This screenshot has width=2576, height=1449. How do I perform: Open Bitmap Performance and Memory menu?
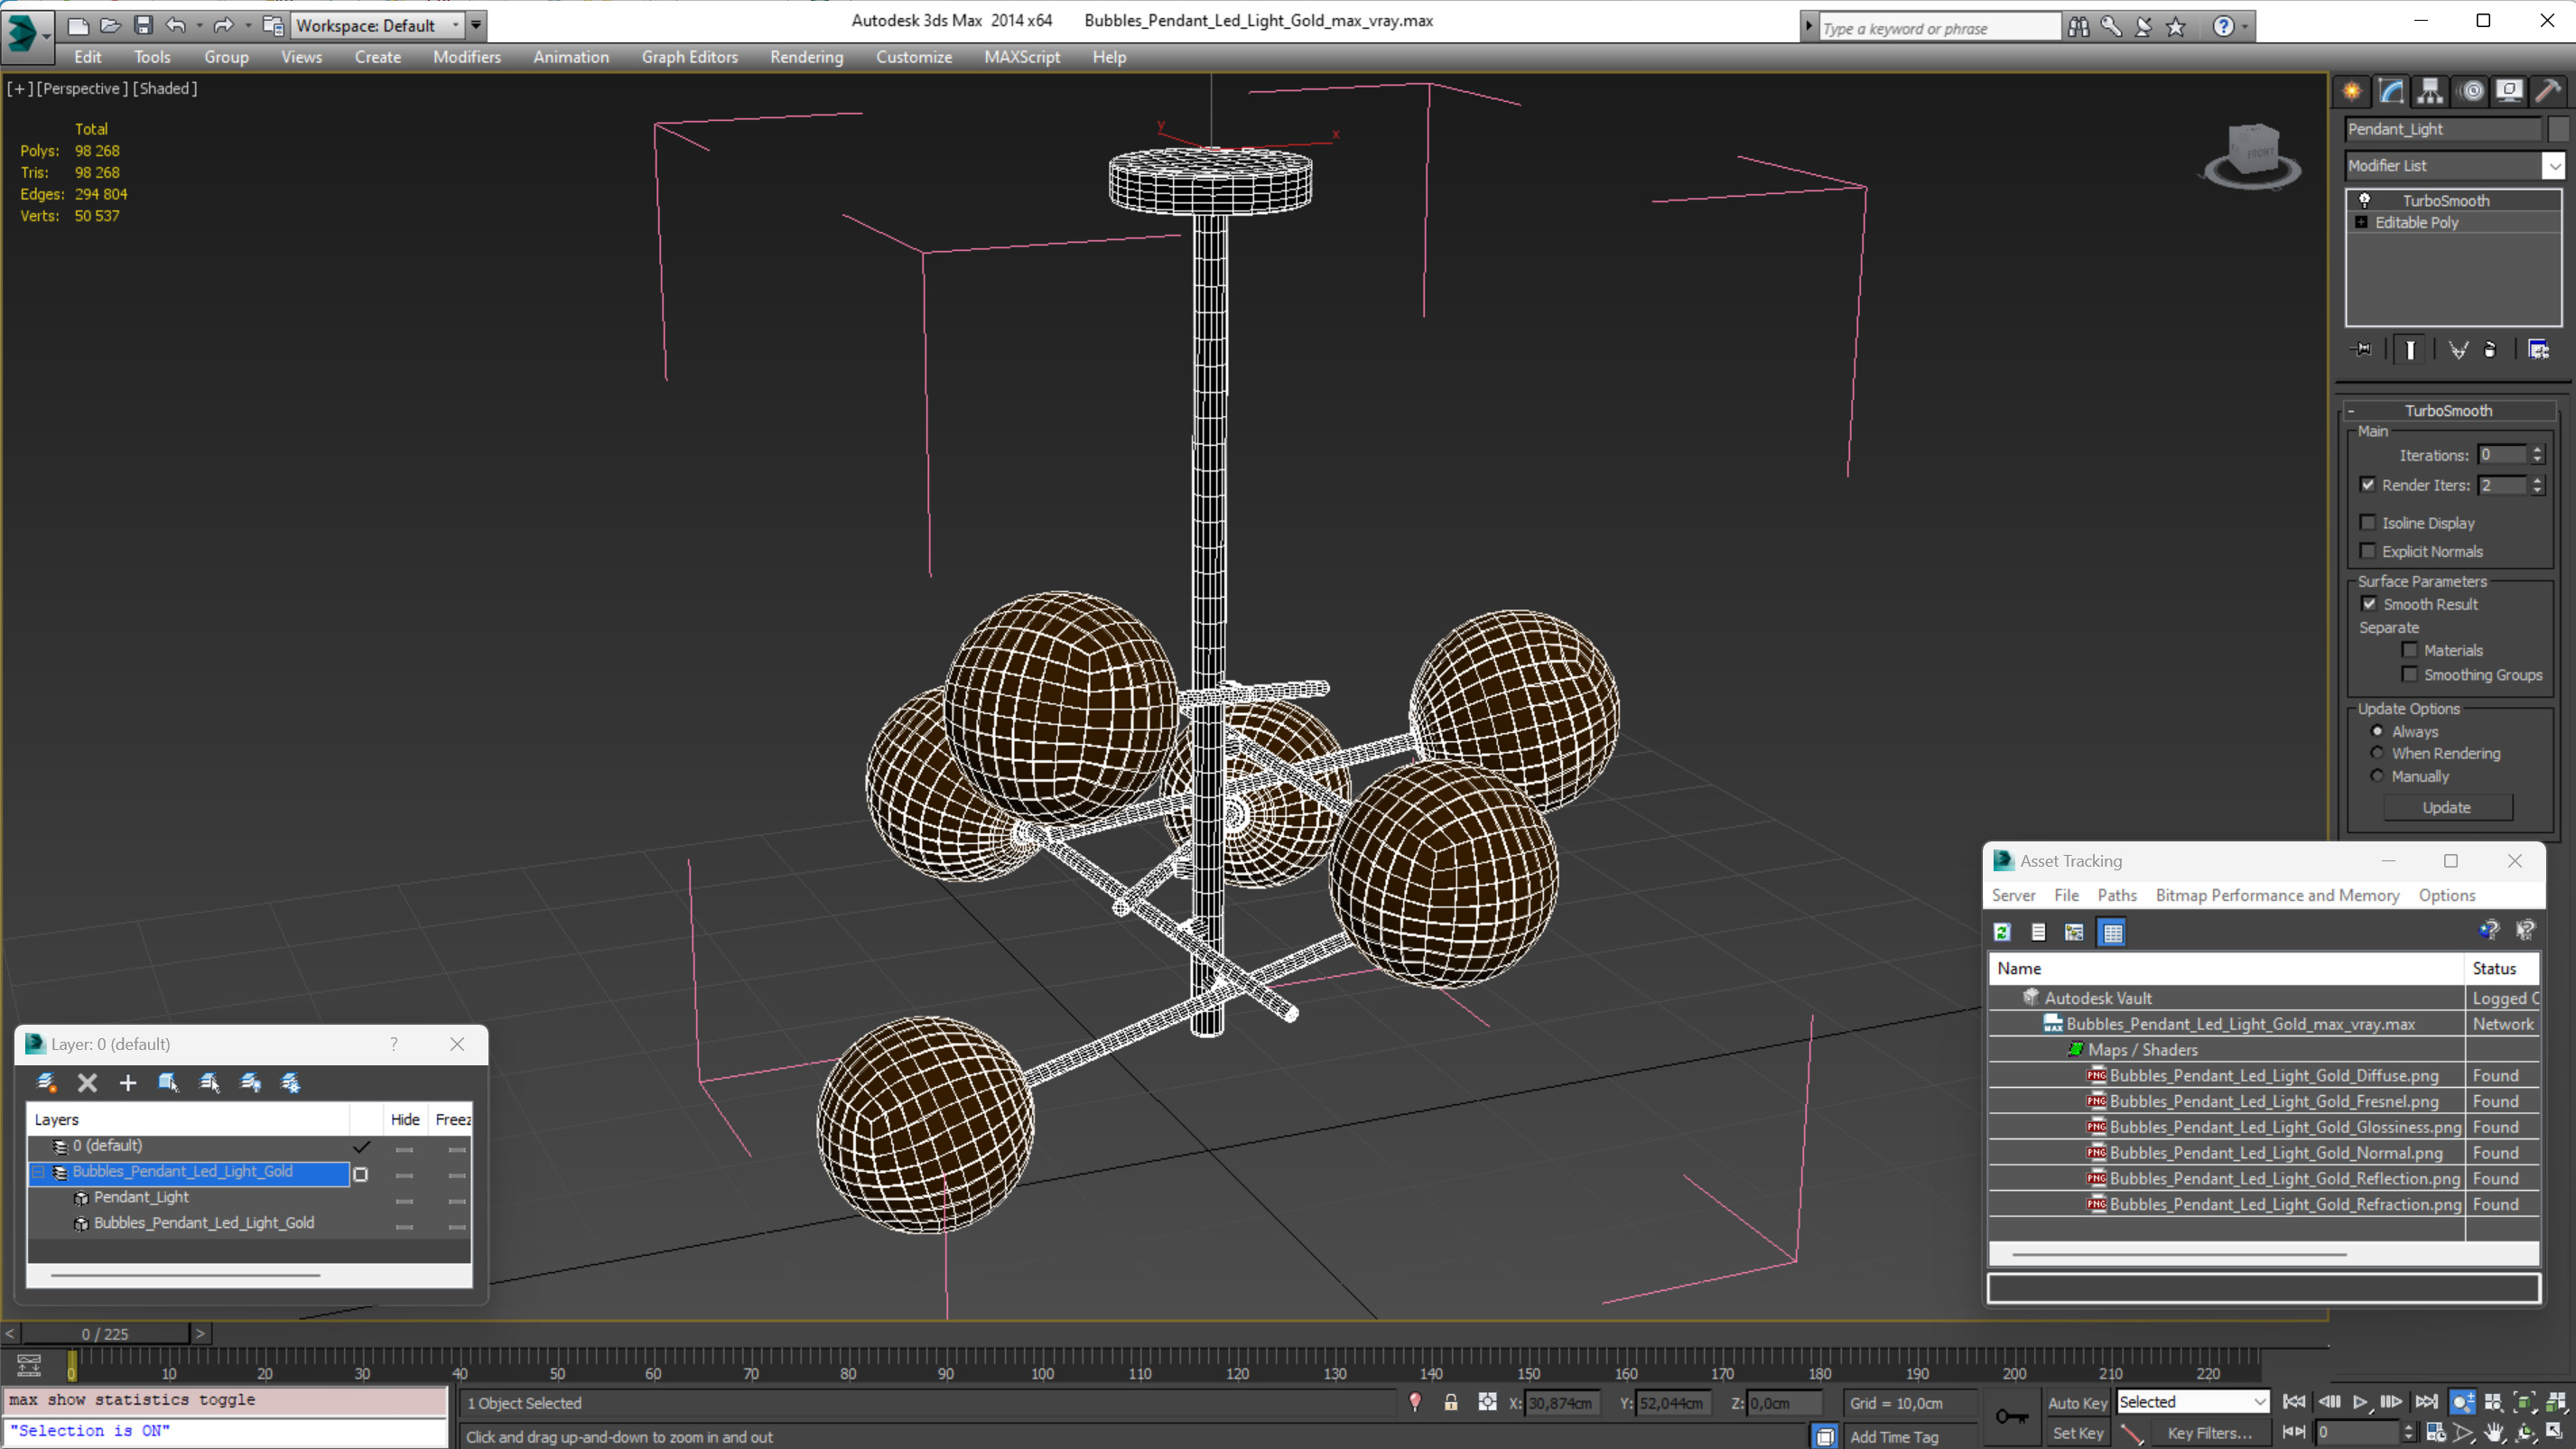point(2277,895)
